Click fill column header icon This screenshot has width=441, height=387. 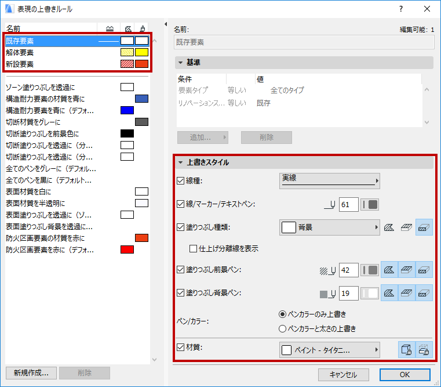click(128, 28)
